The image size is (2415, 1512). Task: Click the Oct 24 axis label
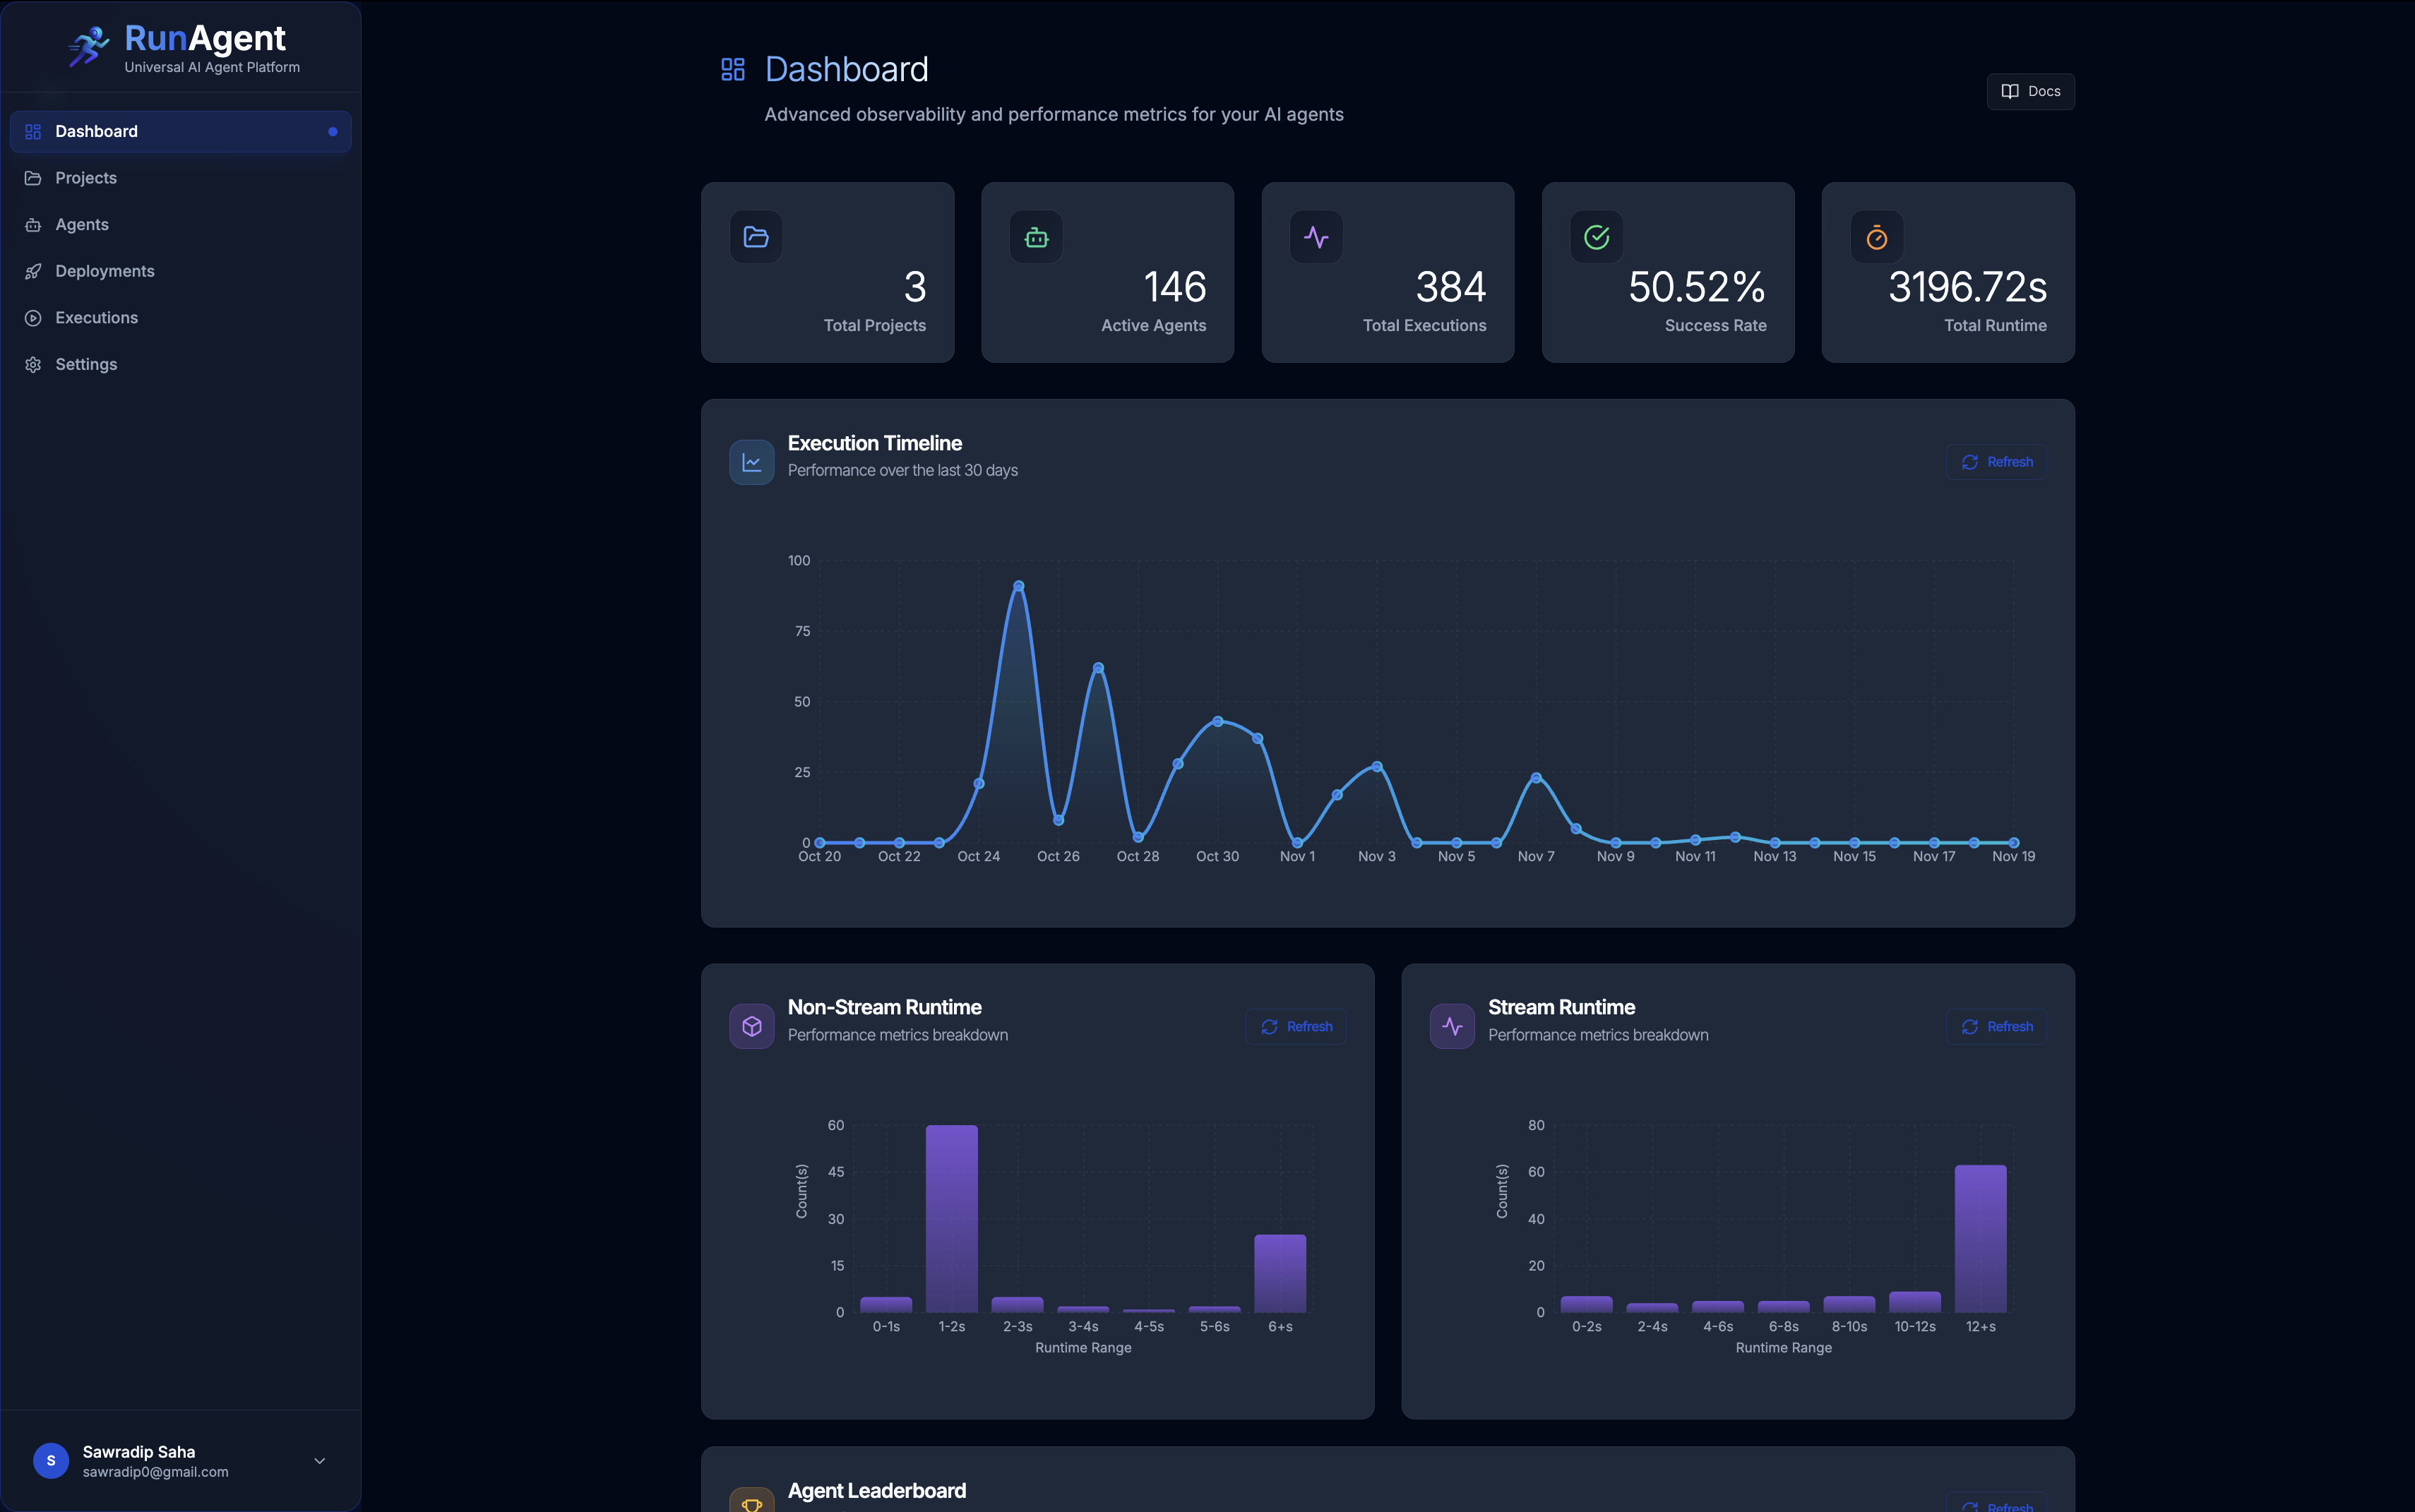(x=979, y=857)
